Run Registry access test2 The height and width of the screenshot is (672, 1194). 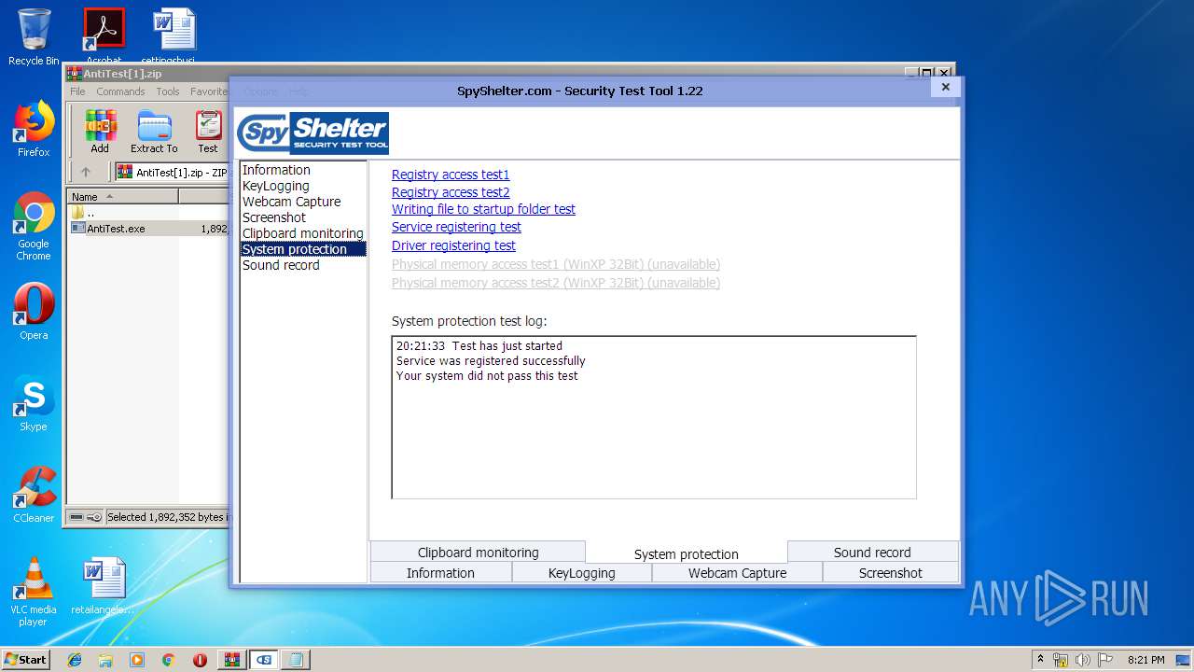pos(451,192)
